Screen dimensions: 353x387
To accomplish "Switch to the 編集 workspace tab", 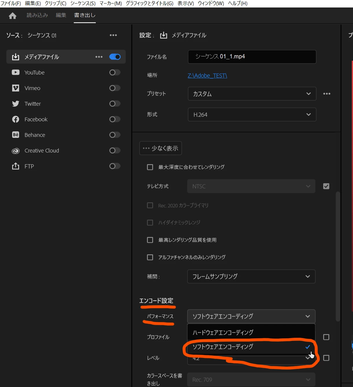I will [x=61, y=15].
